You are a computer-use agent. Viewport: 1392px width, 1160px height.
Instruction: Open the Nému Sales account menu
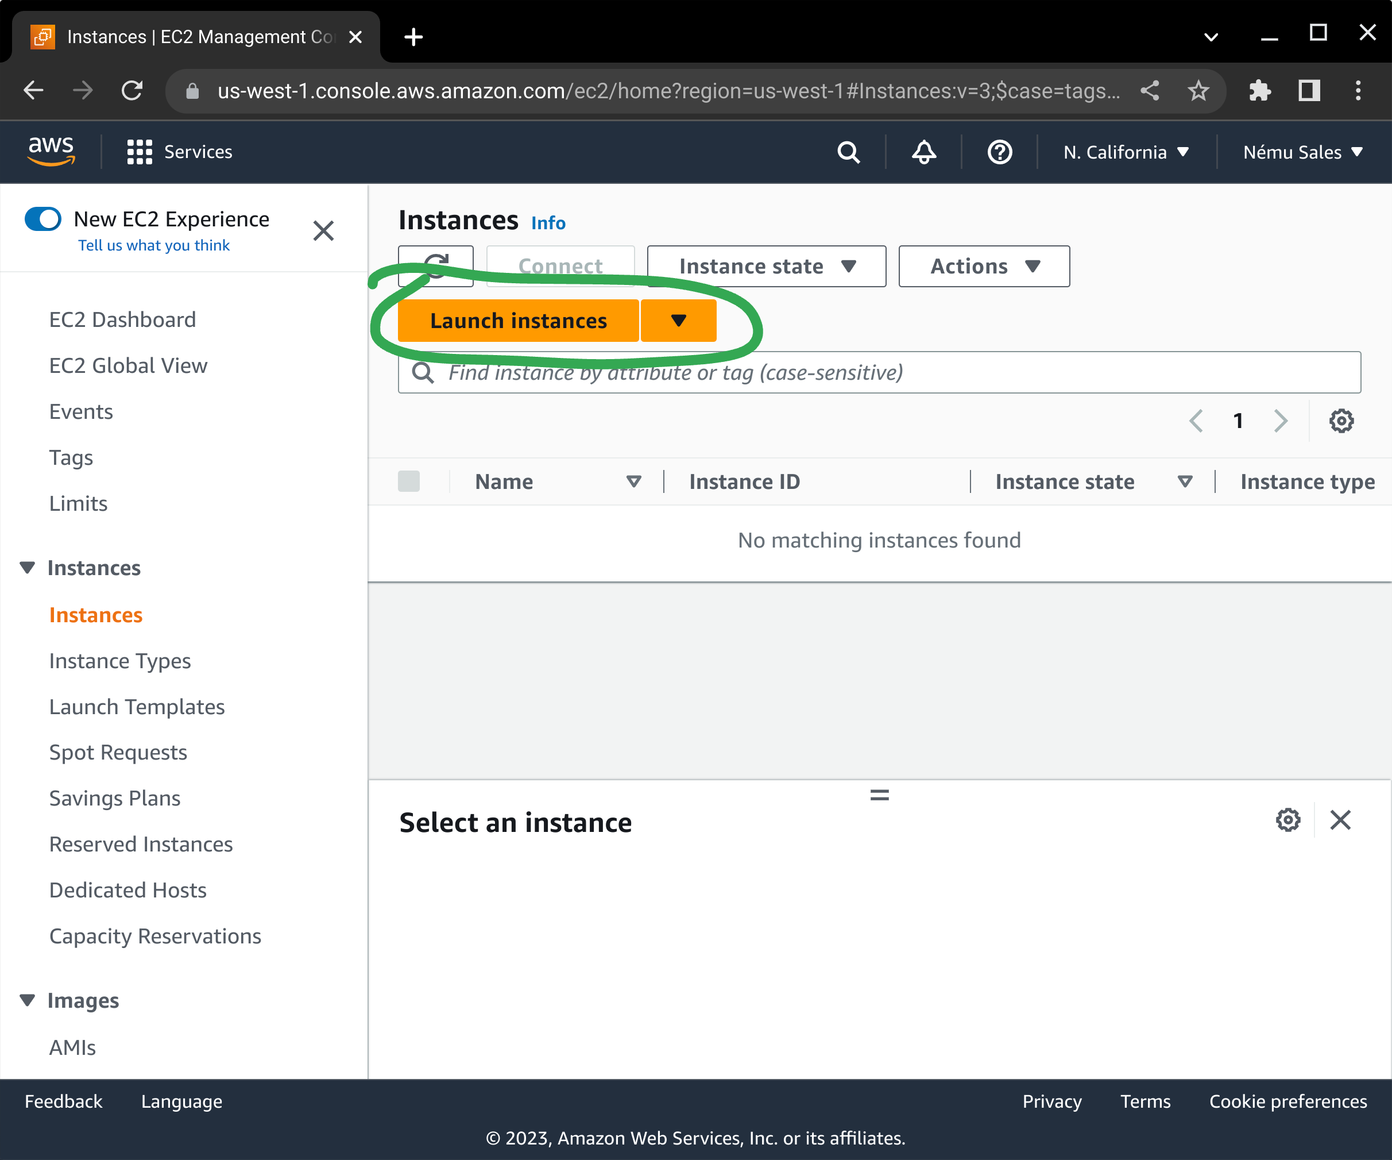click(1302, 153)
